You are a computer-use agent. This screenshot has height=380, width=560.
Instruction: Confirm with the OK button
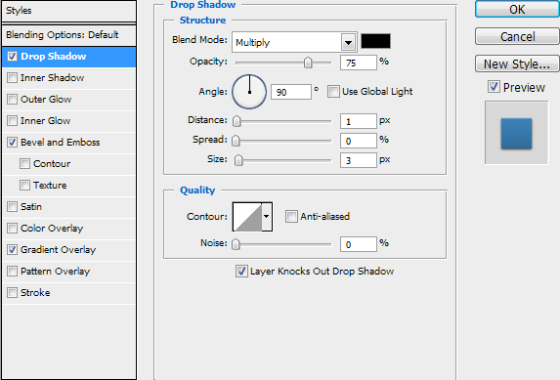(517, 9)
